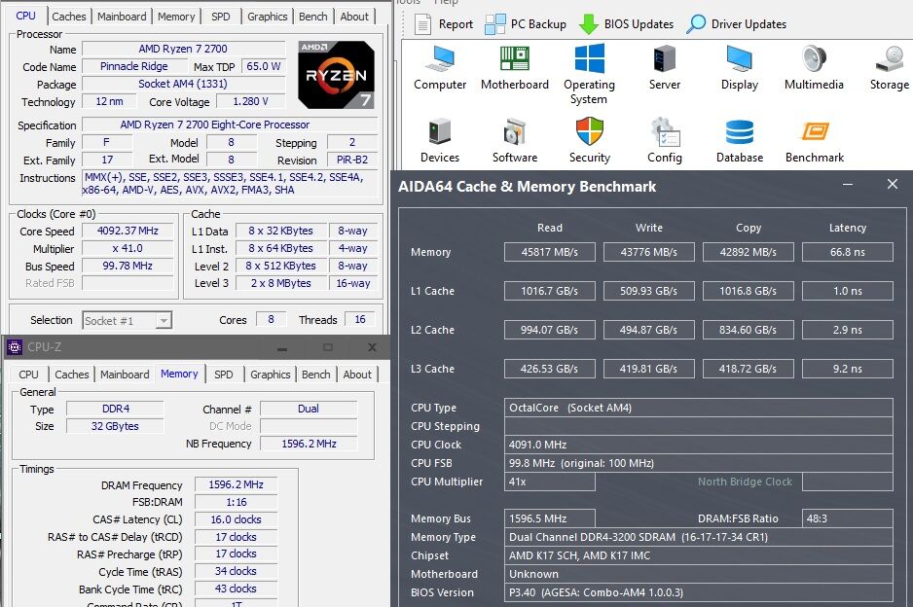
Task: Click the L3 Cache Latency value 9.2 ns
Action: 847,369
